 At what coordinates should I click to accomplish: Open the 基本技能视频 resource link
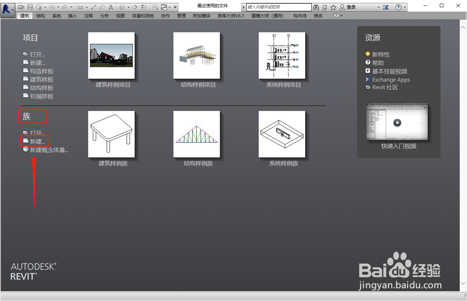(x=386, y=71)
